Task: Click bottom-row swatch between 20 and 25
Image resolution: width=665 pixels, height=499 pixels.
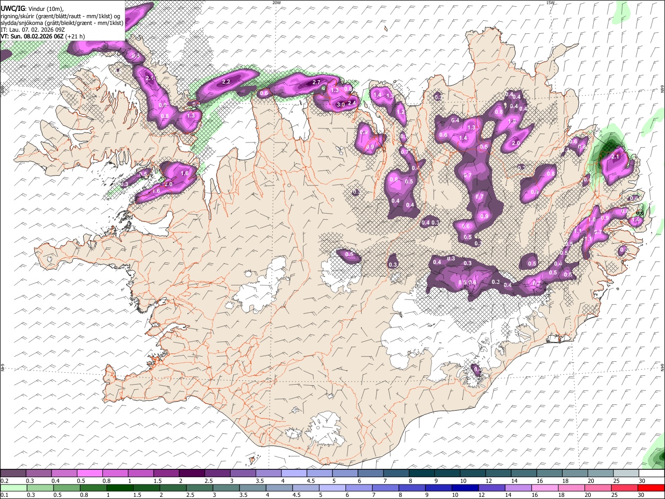Action: tap(597, 488)
